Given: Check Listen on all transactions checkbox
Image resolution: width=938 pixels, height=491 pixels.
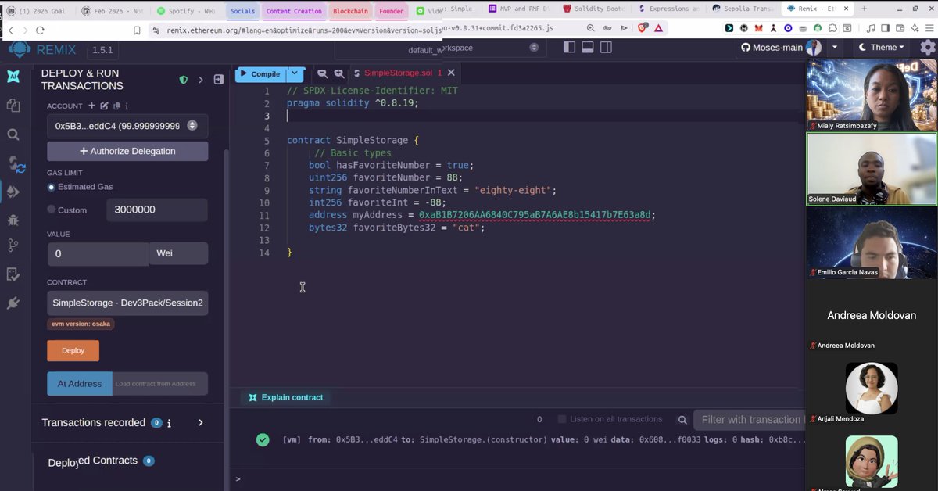Looking at the screenshot, I should [x=562, y=419].
